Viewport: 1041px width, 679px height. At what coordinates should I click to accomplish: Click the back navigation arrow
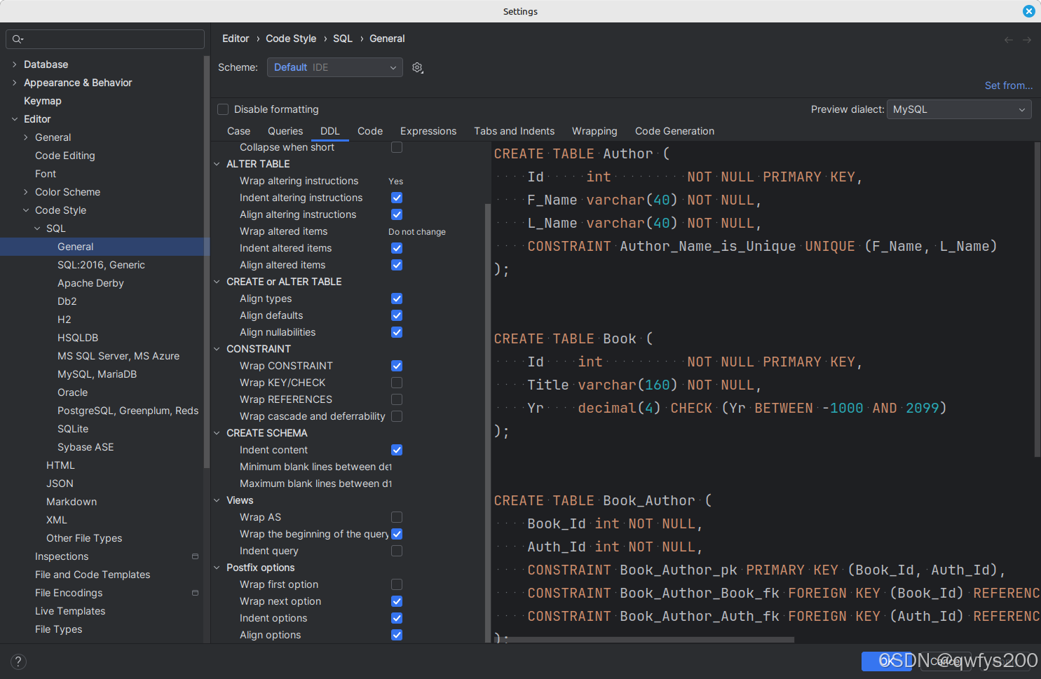1009,40
